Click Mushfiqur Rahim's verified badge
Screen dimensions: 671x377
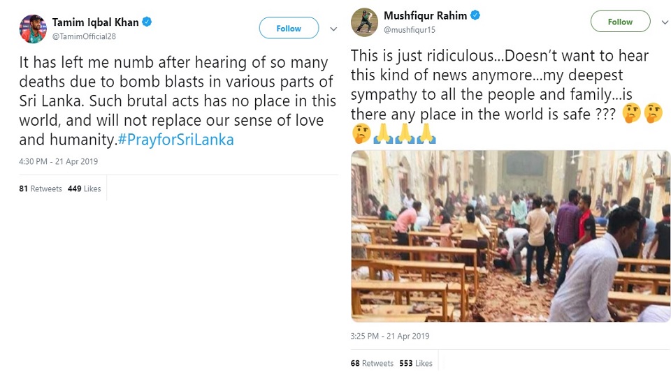point(475,15)
